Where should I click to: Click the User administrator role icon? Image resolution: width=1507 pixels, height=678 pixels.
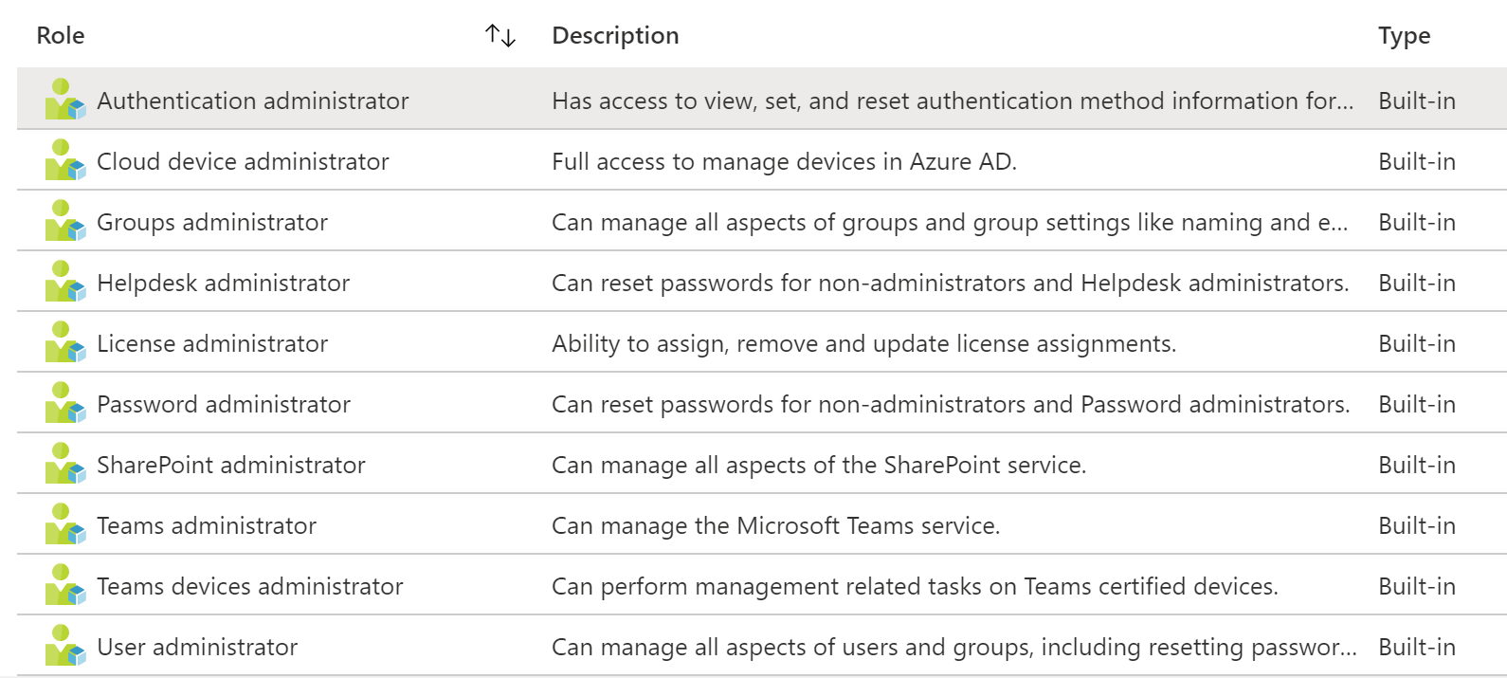pyautogui.click(x=64, y=646)
